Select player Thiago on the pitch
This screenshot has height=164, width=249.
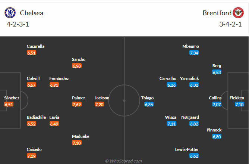[147, 98]
